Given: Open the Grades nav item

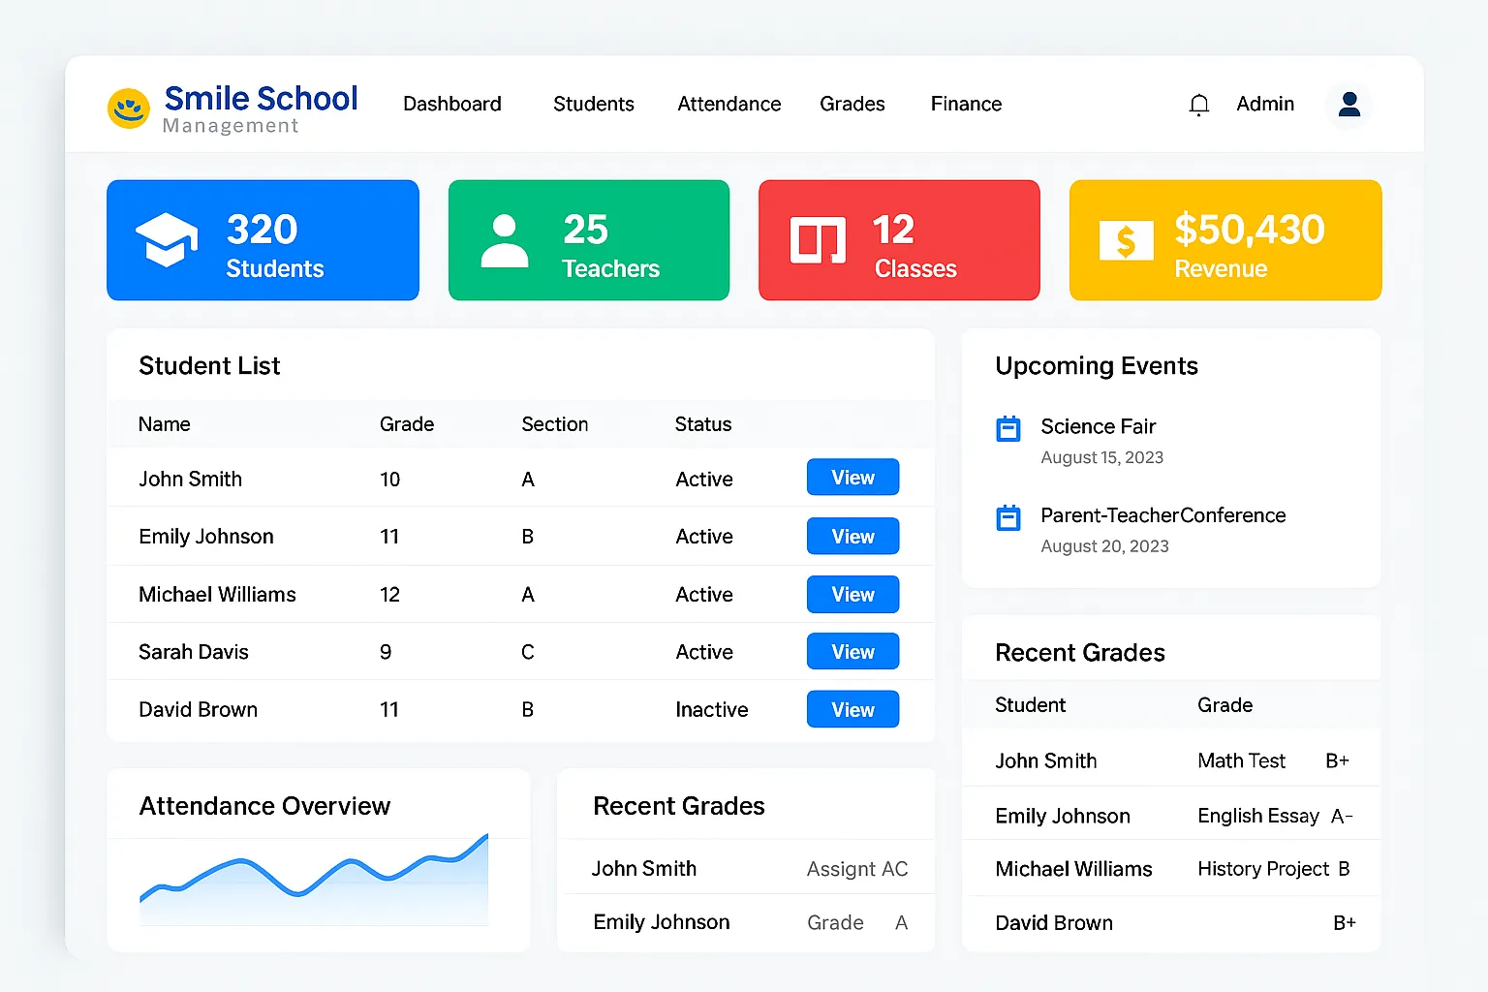Looking at the screenshot, I should [x=852, y=104].
